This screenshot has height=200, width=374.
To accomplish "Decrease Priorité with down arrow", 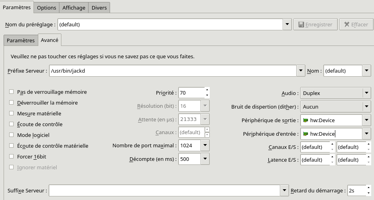I will 207,96.
